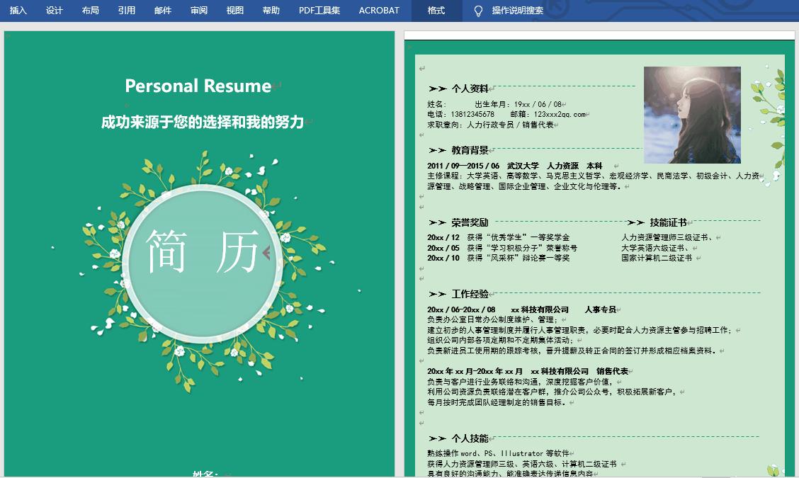Select the PDF工具集 tab

click(x=319, y=11)
